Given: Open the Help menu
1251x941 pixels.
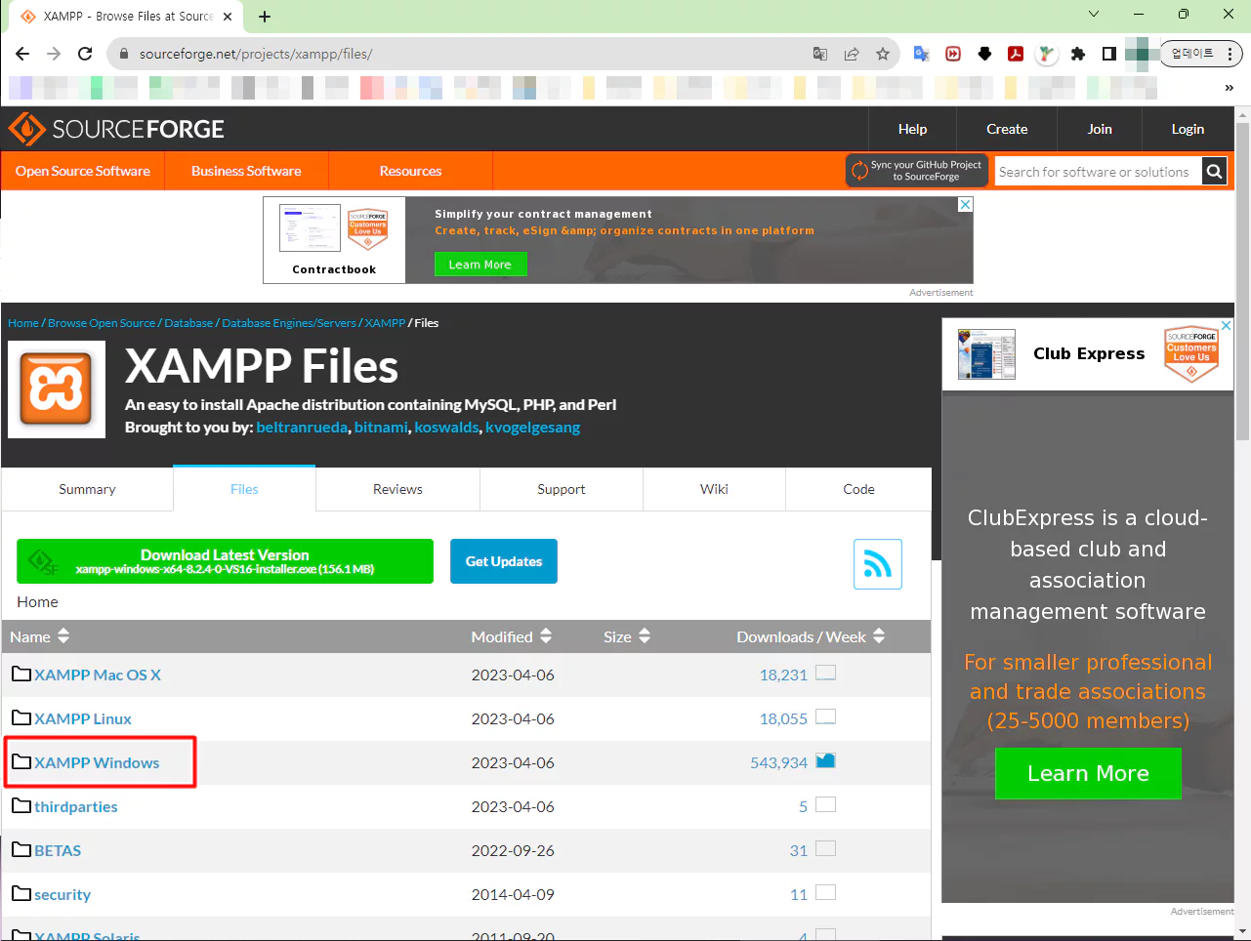Looking at the screenshot, I should pos(912,129).
